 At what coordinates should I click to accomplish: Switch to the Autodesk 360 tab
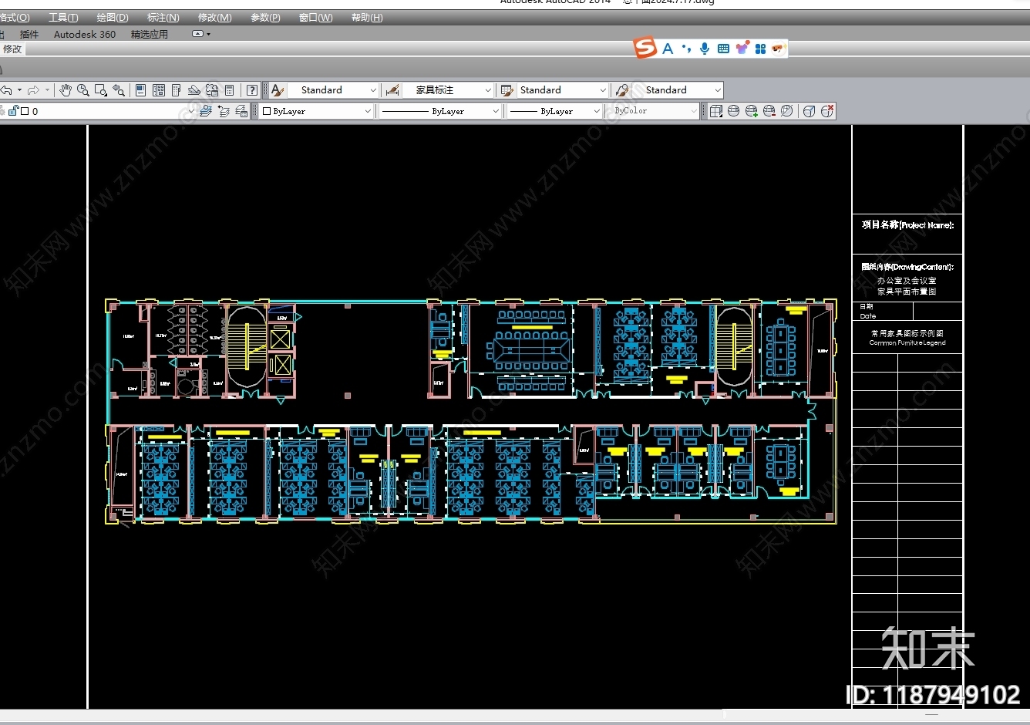pyautogui.click(x=85, y=34)
